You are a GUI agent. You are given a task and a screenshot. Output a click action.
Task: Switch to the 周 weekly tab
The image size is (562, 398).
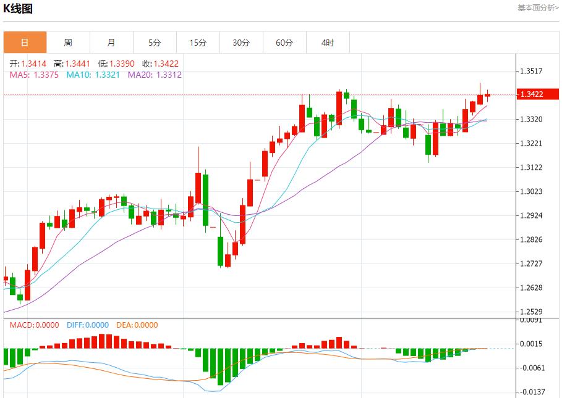[68, 43]
